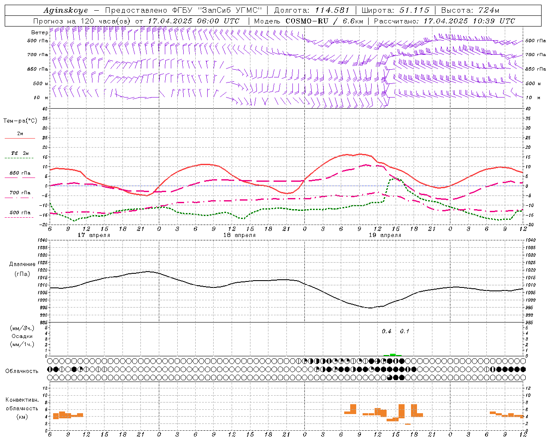Click the forecast start text 17.04.2025 06:00 UTC
548x438 pixels.
pyautogui.click(x=194, y=21)
